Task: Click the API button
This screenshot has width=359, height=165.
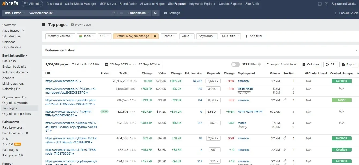Action: [x=330, y=64]
